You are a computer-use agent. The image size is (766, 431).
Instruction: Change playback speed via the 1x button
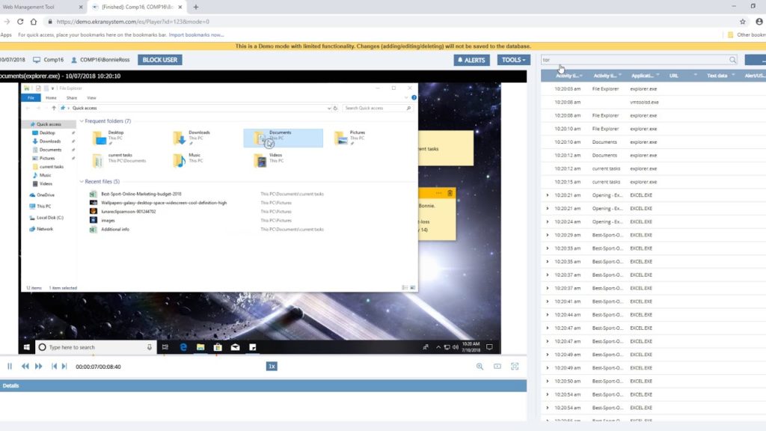tap(272, 367)
